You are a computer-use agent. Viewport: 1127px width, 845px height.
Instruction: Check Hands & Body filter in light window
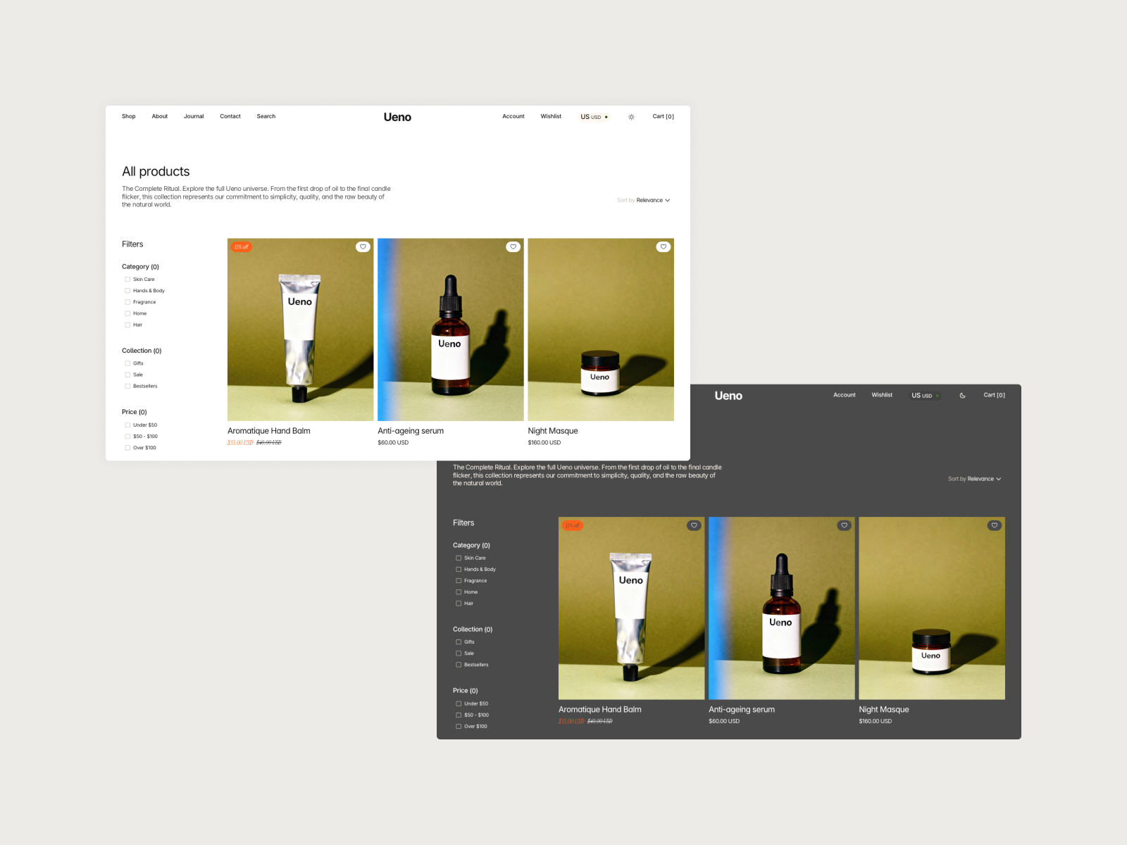127,291
